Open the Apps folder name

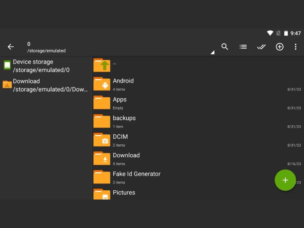click(x=120, y=100)
